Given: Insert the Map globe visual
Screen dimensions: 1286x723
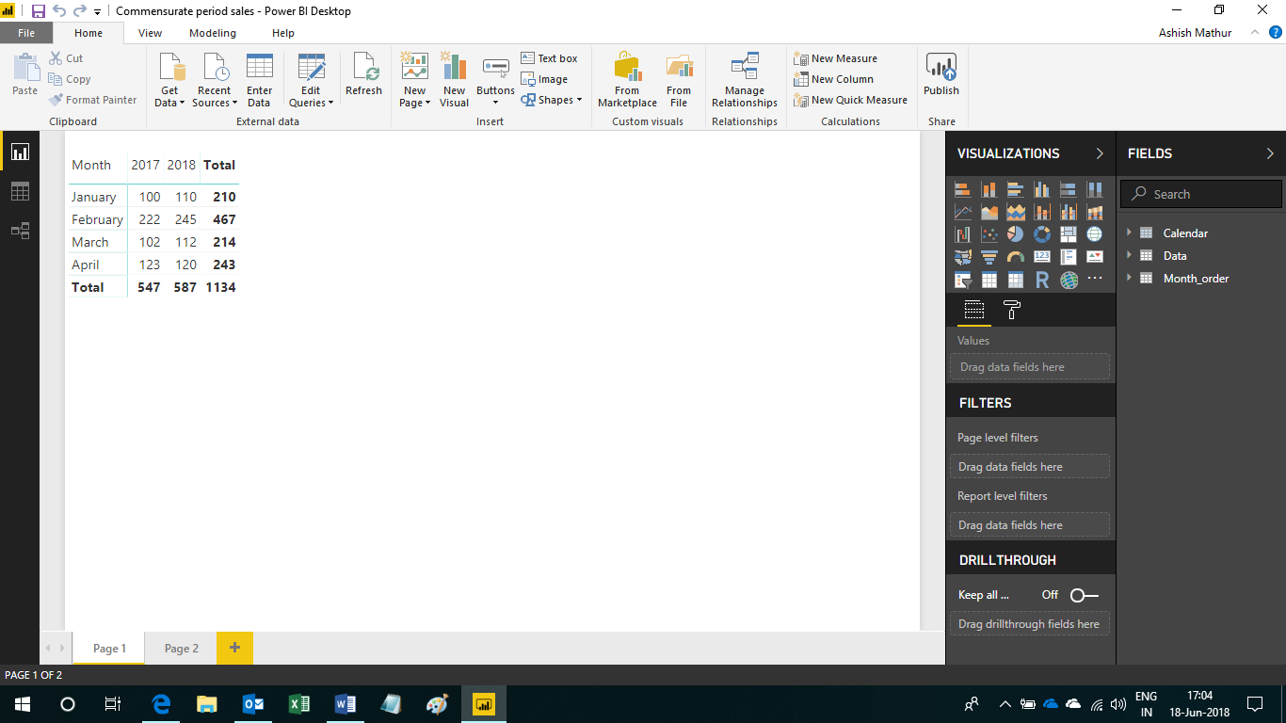Looking at the screenshot, I should (x=1095, y=234).
